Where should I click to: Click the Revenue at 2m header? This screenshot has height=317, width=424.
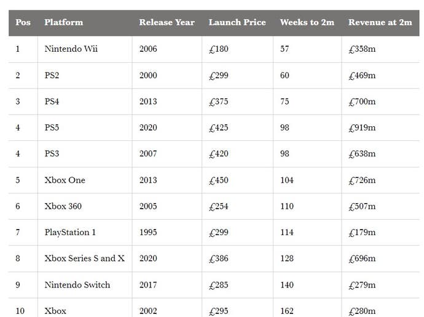click(x=380, y=22)
